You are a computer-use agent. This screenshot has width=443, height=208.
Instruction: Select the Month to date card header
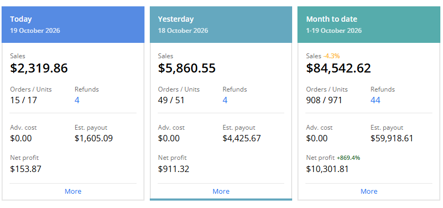click(369, 24)
